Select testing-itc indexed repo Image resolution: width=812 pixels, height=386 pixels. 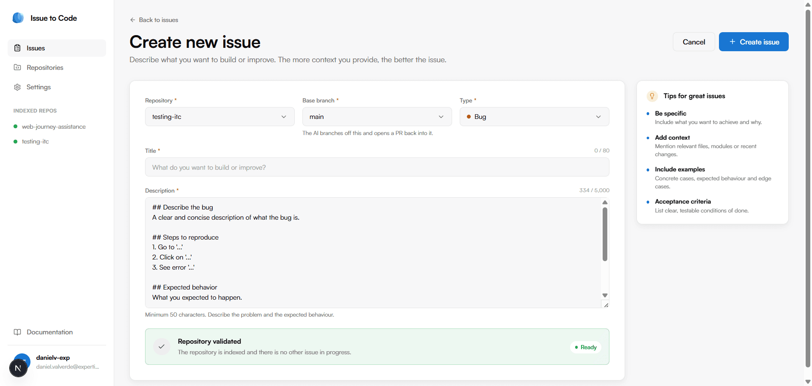coord(36,141)
